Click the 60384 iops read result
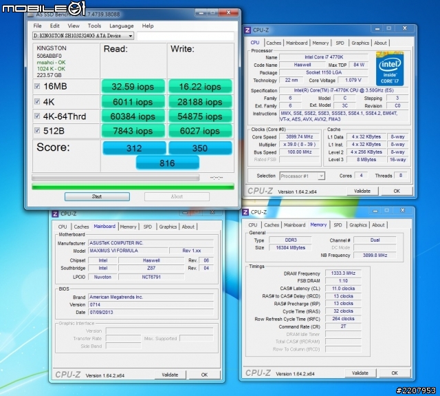The width and height of the screenshot is (440, 396). (x=133, y=116)
